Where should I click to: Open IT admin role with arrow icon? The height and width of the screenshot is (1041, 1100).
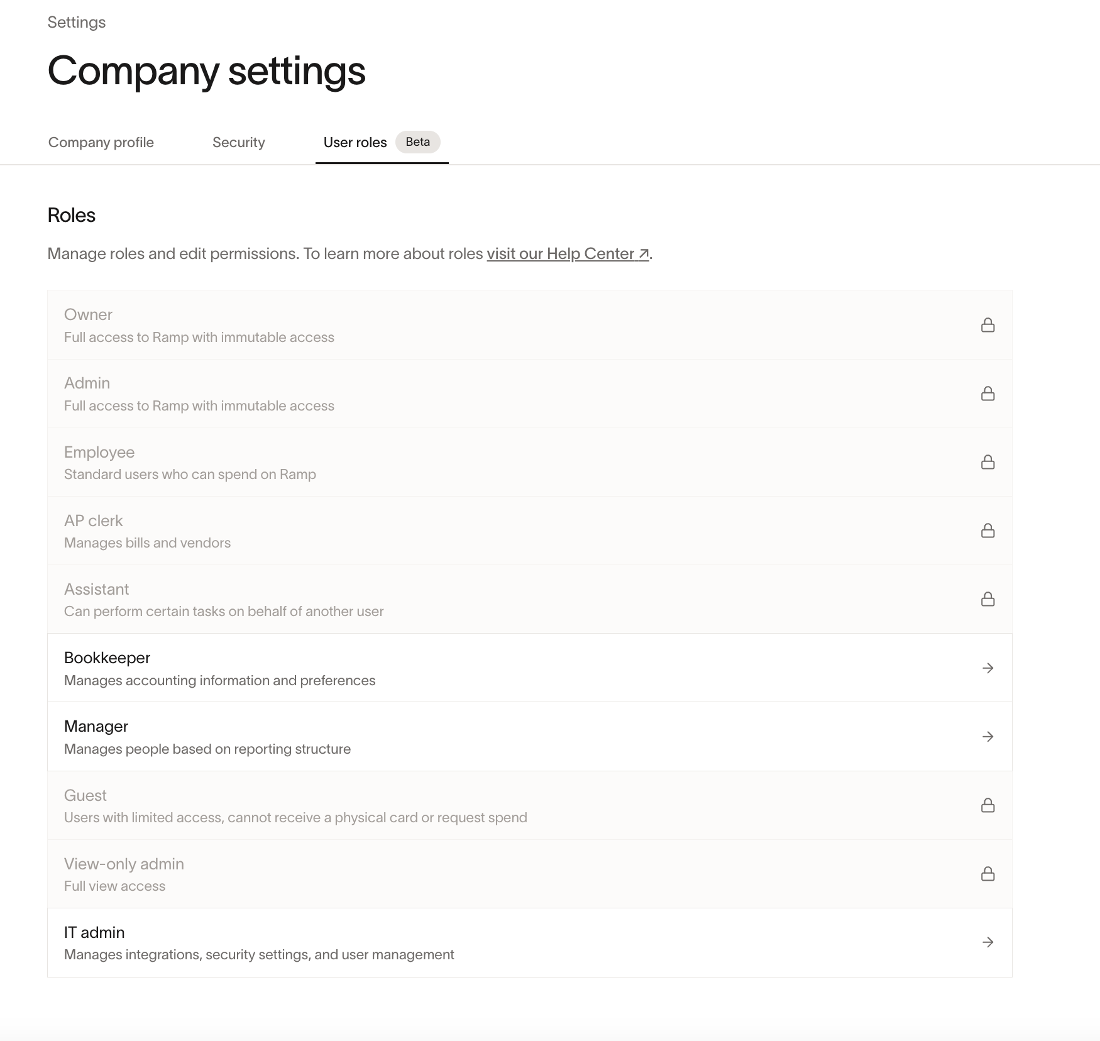(x=987, y=942)
